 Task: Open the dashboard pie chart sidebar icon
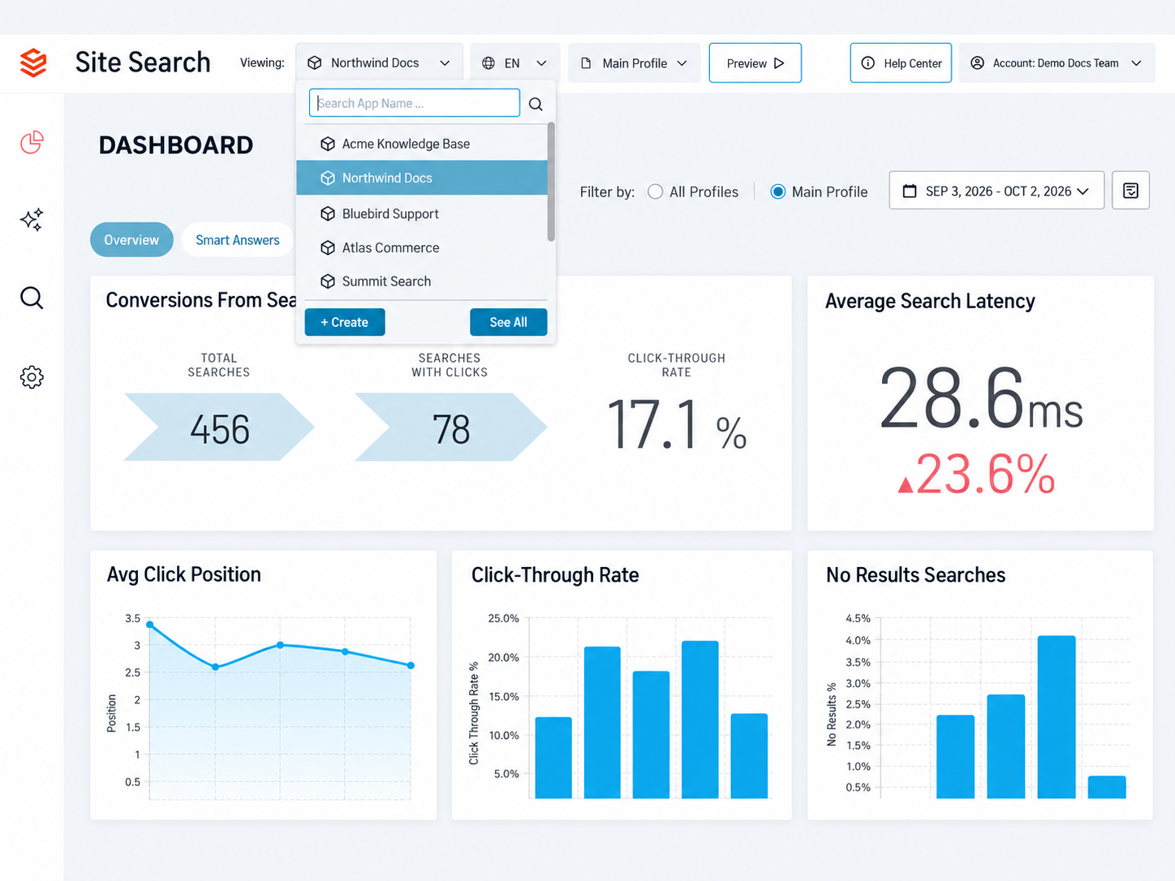(x=32, y=143)
